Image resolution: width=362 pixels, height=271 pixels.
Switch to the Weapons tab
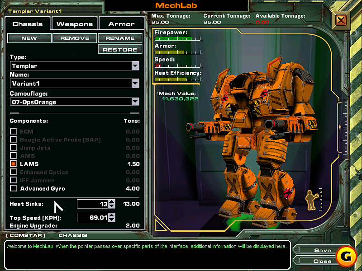[x=75, y=24]
